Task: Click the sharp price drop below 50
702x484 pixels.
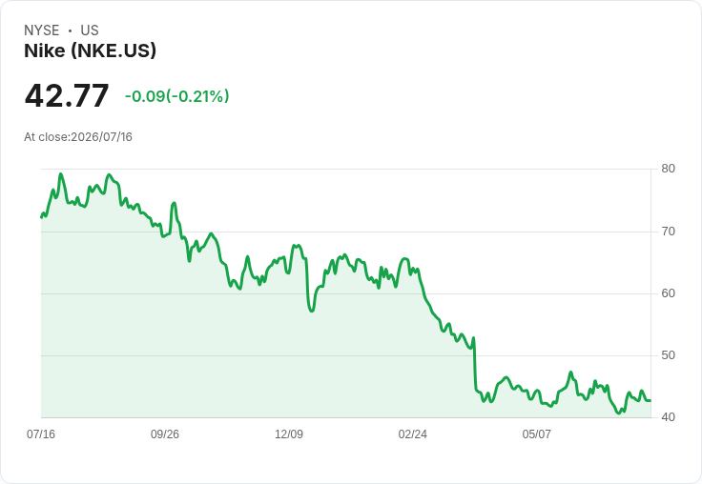Action: point(475,365)
